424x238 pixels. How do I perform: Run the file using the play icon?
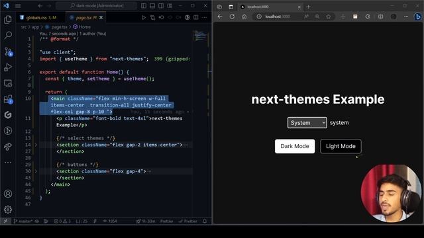[144, 18]
